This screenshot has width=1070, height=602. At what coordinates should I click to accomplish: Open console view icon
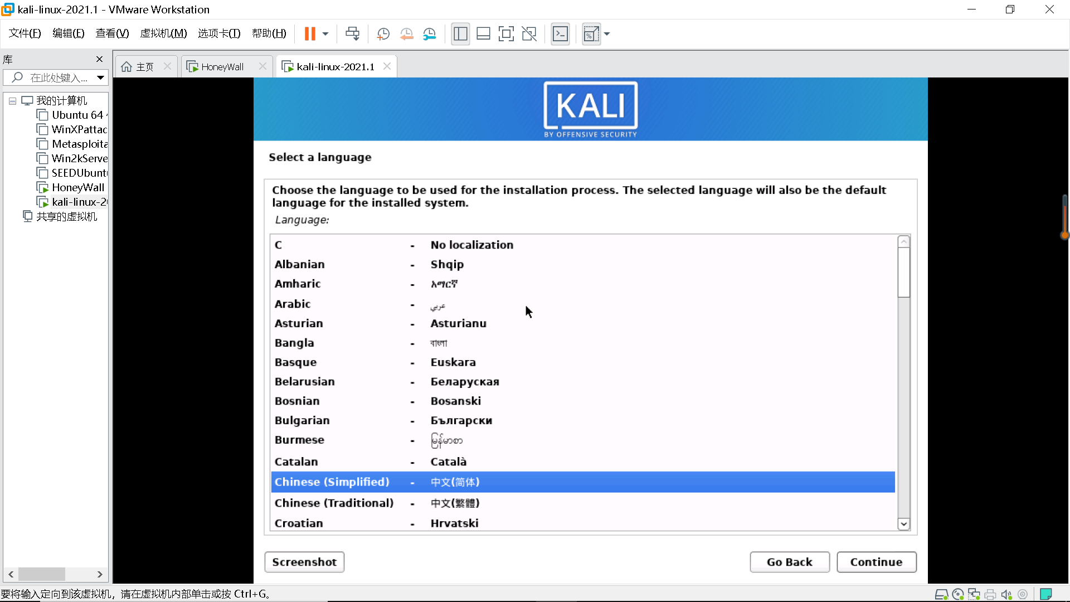click(x=560, y=34)
